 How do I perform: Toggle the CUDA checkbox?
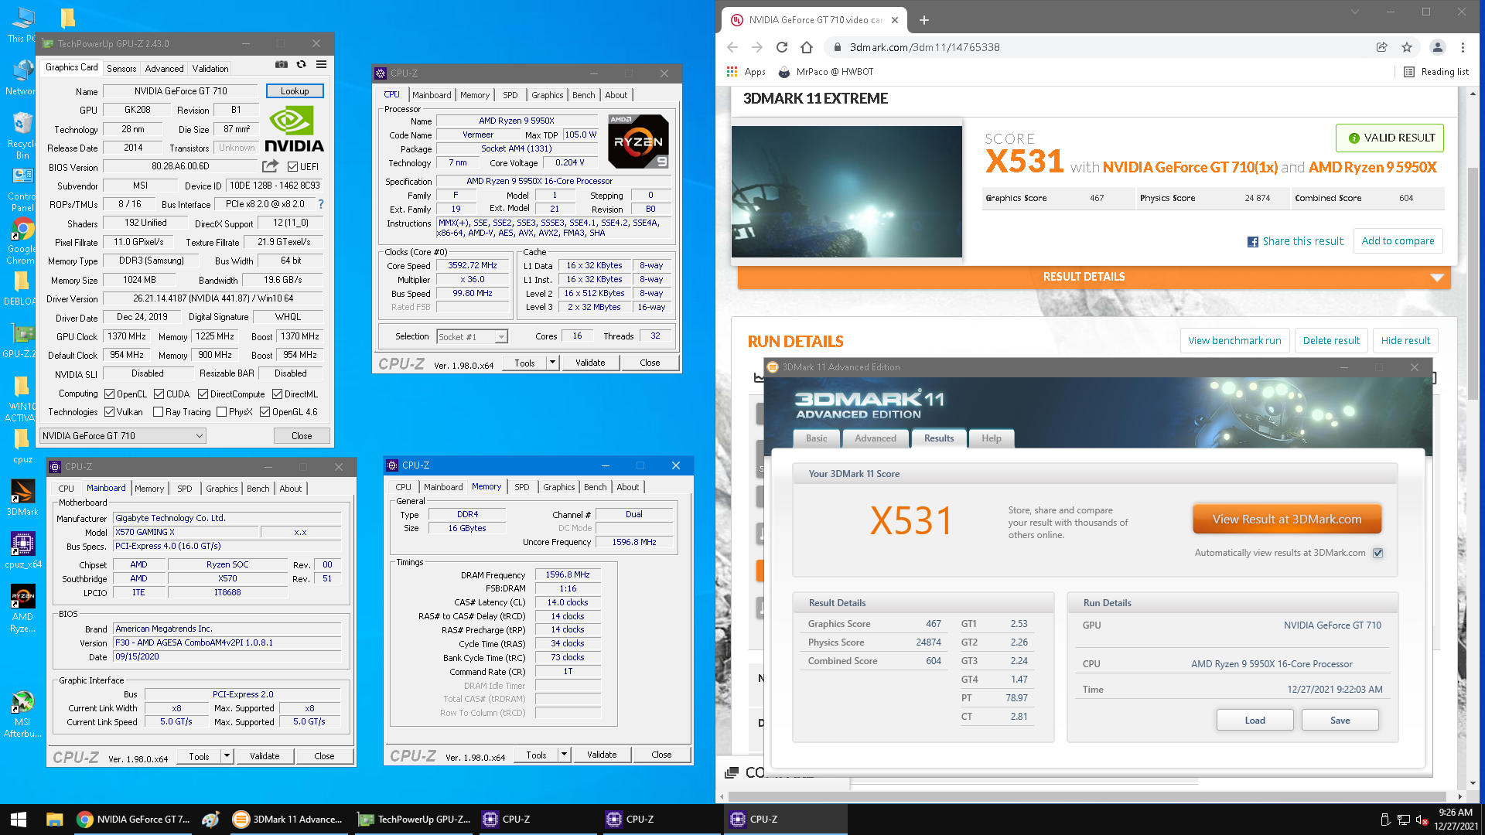click(159, 394)
